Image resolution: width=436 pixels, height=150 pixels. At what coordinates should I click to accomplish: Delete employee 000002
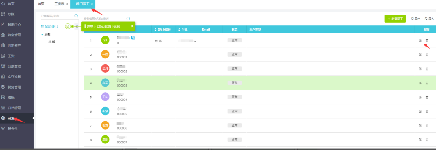click(x=427, y=69)
